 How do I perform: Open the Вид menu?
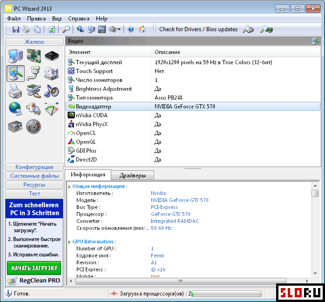click(57, 19)
